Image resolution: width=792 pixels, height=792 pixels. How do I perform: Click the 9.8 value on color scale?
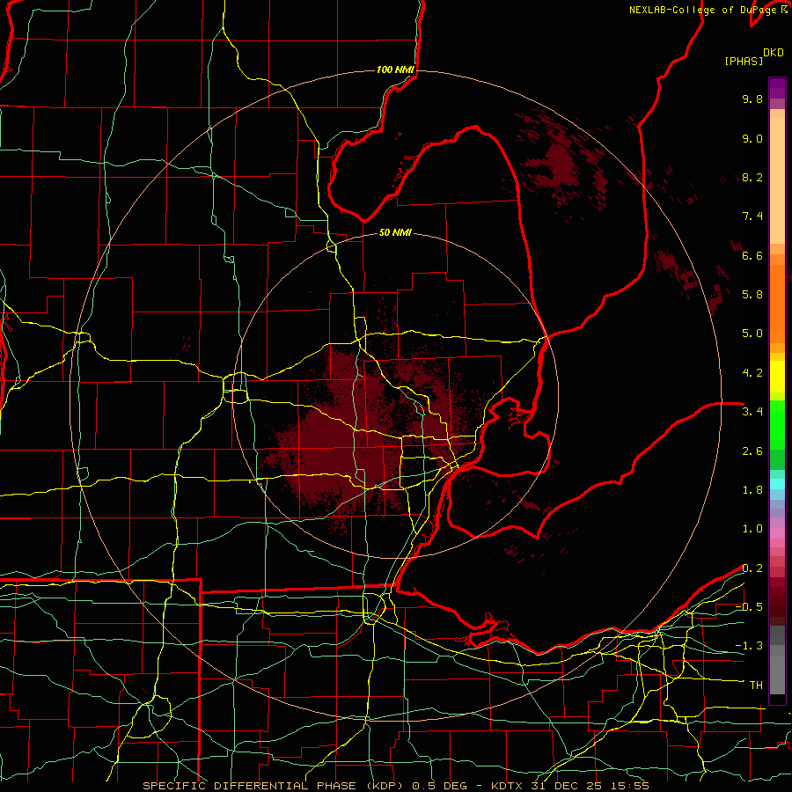pos(752,99)
